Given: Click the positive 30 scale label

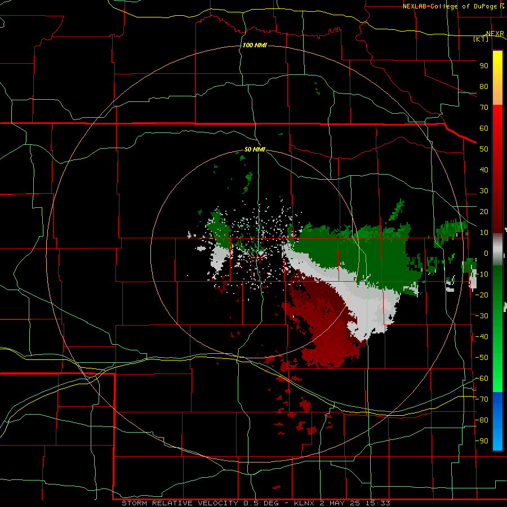Looking at the screenshot, I should tap(484, 191).
